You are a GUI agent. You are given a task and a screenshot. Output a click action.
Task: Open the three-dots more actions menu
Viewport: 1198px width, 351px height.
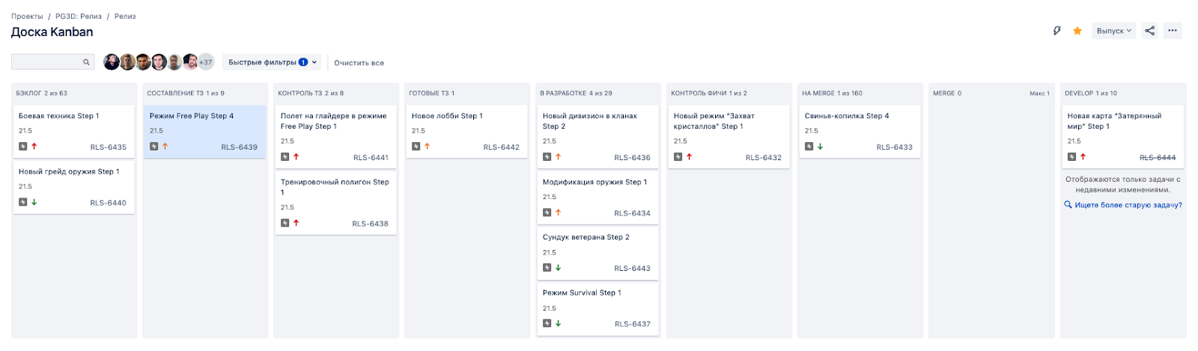[1173, 31]
